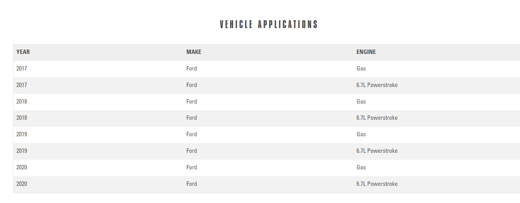This screenshot has height=203, width=520.
Task: Select the year cell in the 2017 Gas row
Action: 22,69
